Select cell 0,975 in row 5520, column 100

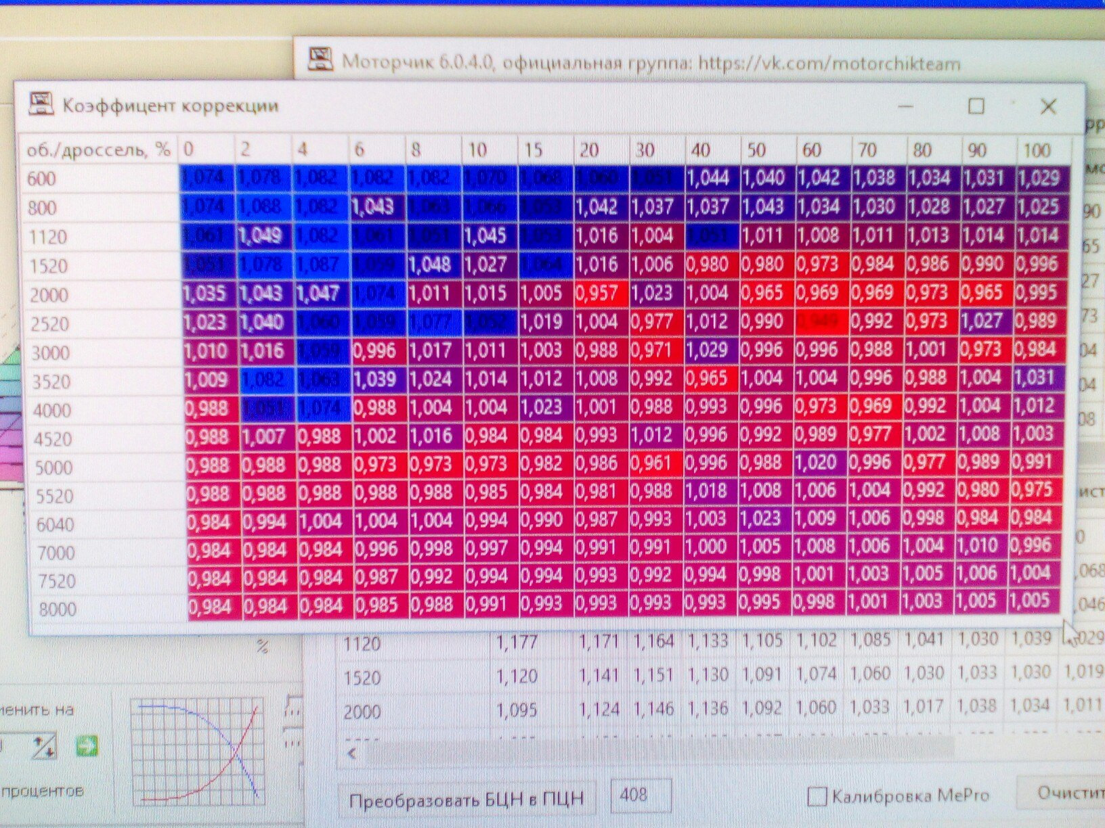coord(1037,490)
